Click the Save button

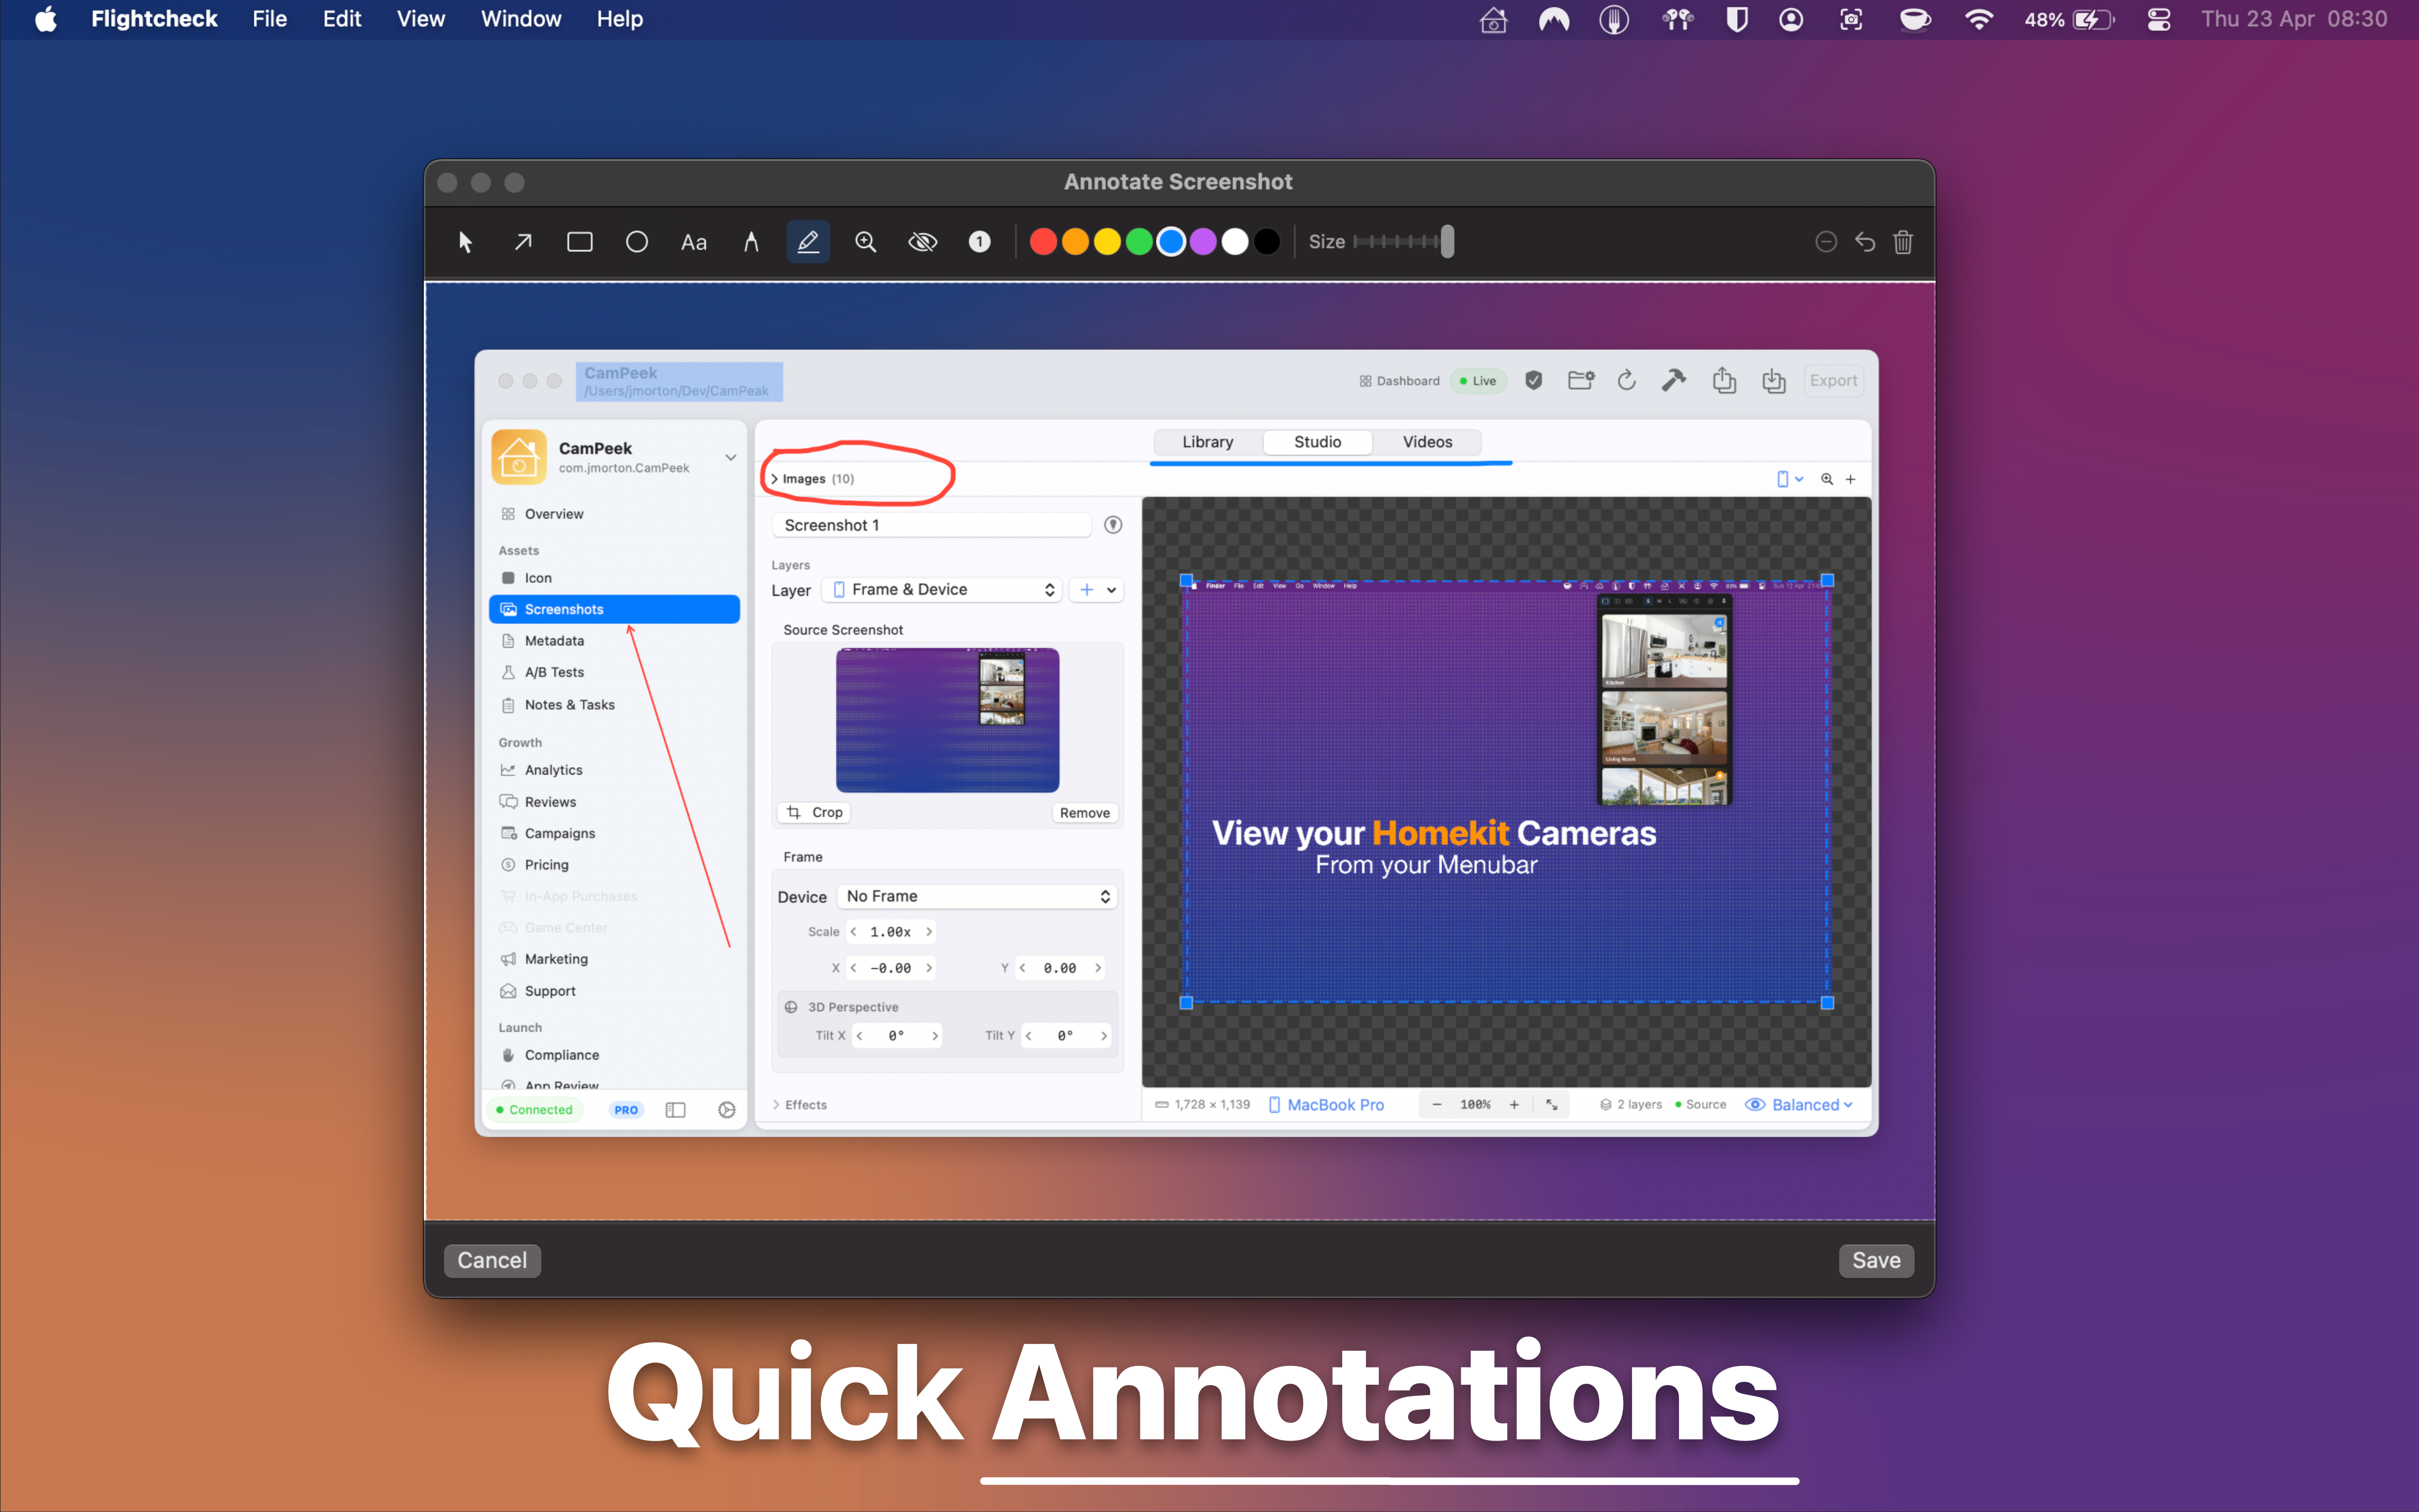(1876, 1260)
